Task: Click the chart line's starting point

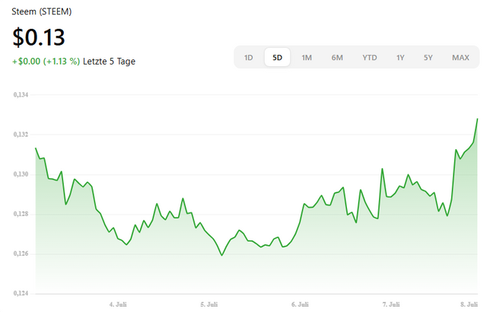Action: pyautogui.click(x=36, y=148)
